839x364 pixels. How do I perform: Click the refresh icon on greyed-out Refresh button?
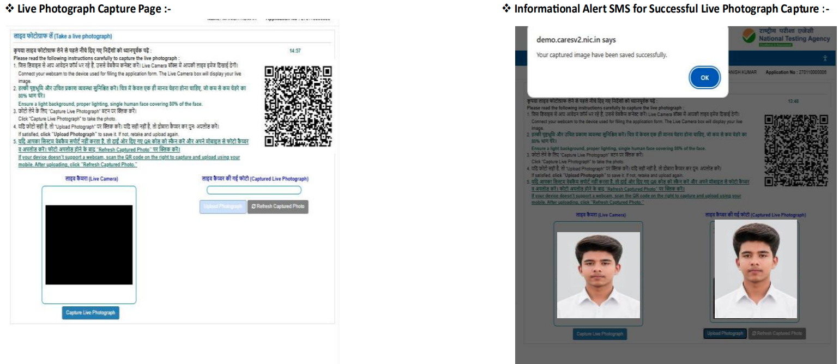click(x=755, y=333)
